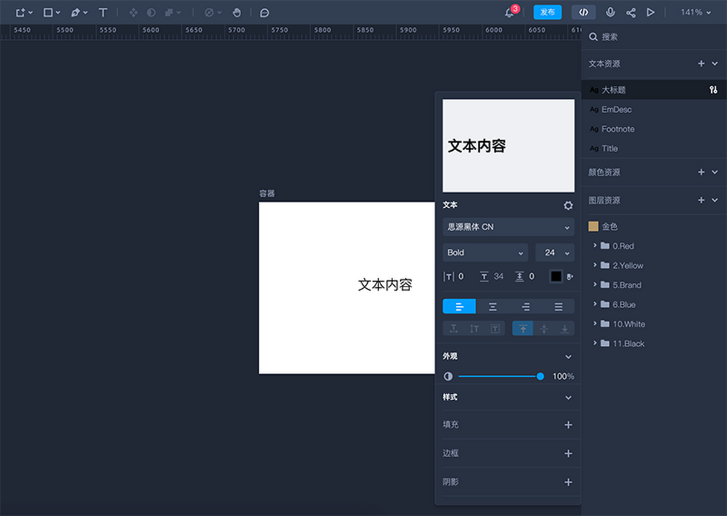
Task: Select center text alignment
Action: click(x=493, y=306)
